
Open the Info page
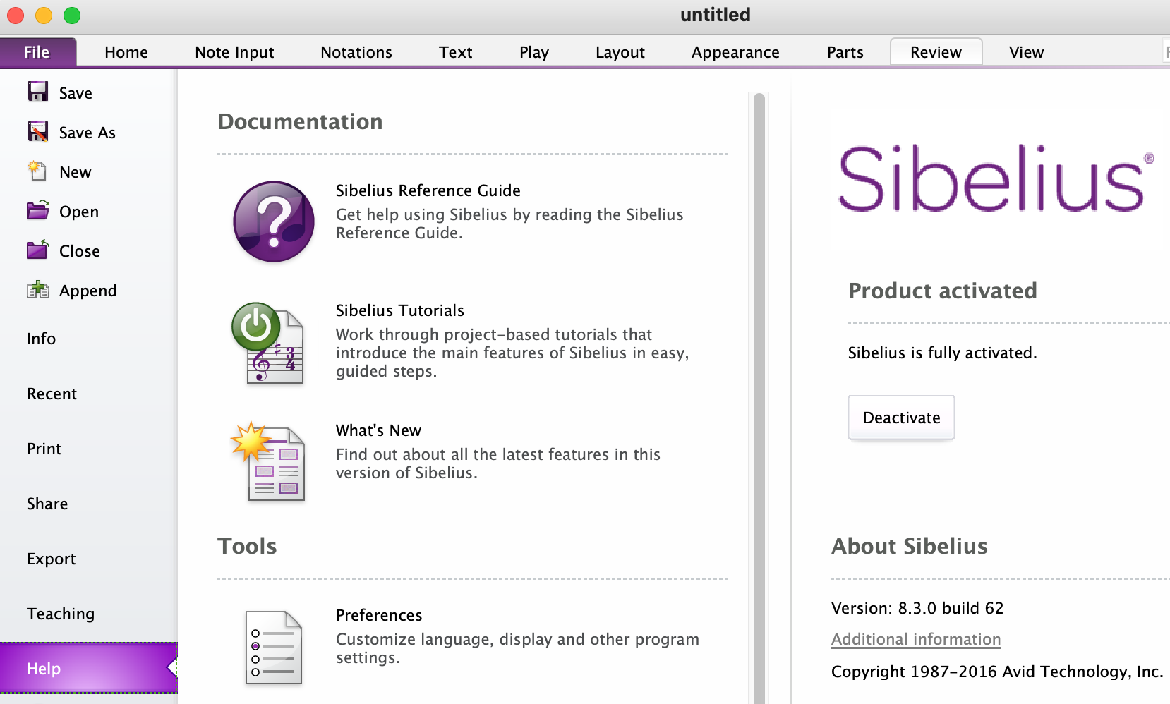[x=42, y=339]
